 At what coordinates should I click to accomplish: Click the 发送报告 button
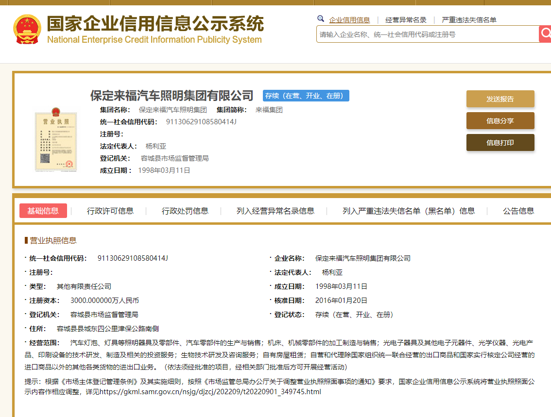coord(500,99)
